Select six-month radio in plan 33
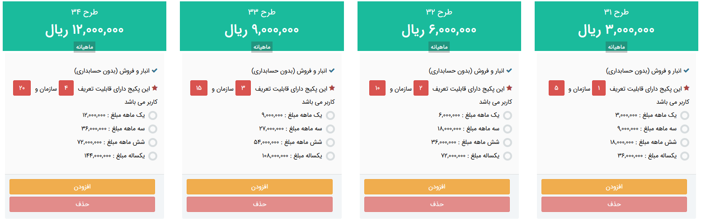 [x=330, y=143]
